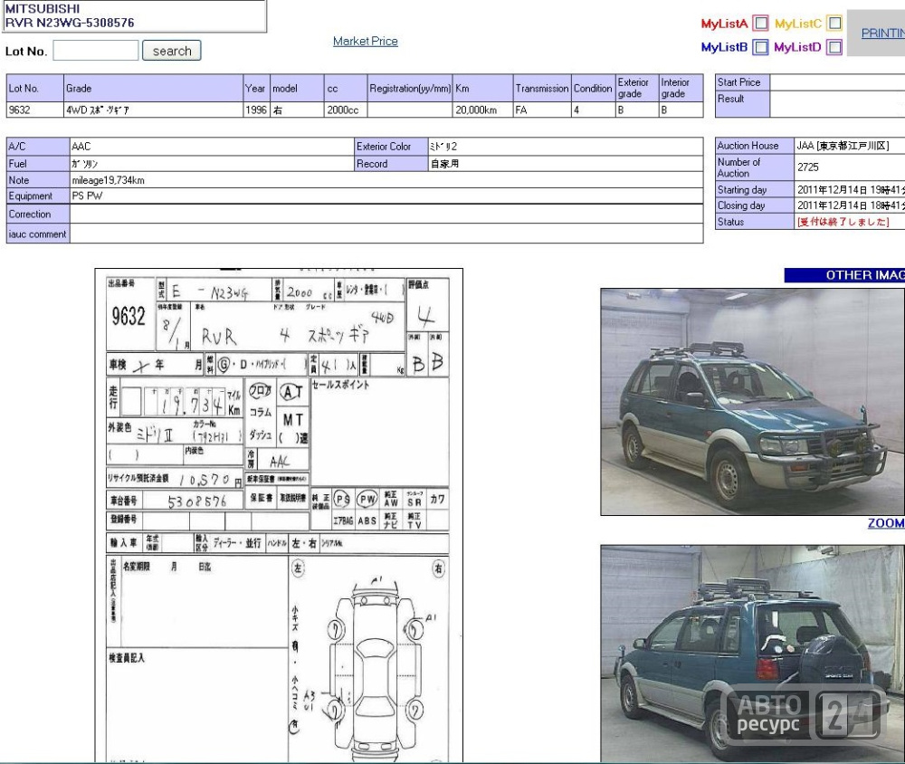Click the search button
Image resolution: width=905 pixels, height=764 pixels.
coord(171,51)
